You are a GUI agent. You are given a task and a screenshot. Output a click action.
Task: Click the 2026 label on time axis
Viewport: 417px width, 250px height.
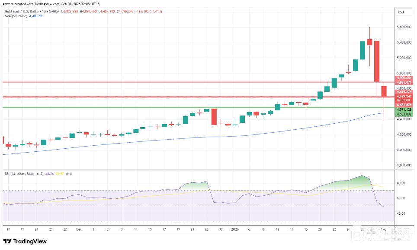point(235,230)
